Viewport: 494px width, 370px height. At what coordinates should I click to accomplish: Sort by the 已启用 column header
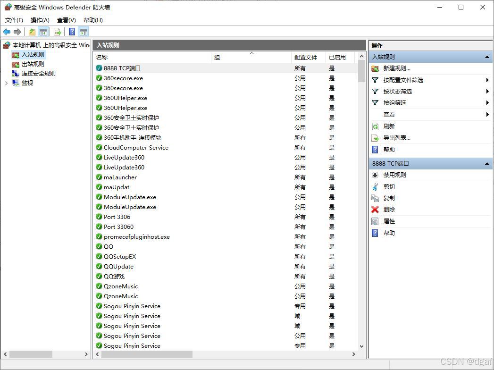pyautogui.click(x=340, y=58)
